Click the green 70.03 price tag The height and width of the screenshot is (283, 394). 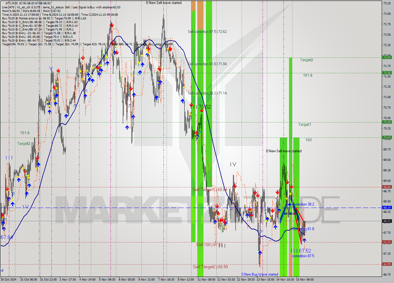point(387,138)
